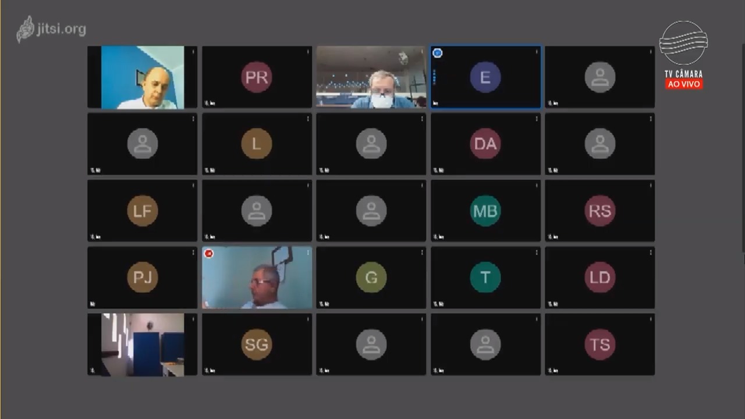
Task: Click the TS participant avatar
Action: [x=599, y=345]
